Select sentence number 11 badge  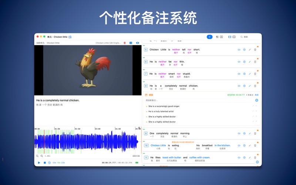(146, 158)
